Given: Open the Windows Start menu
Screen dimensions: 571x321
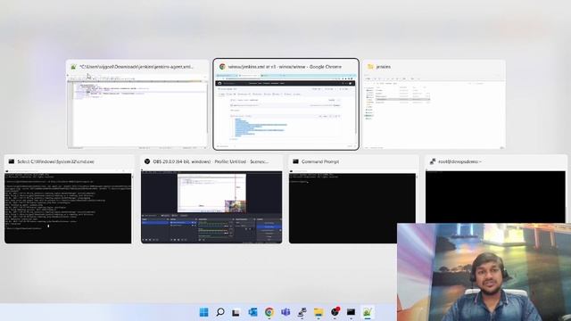Looking at the screenshot, I should pyautogui.click(x=204, y=312).
